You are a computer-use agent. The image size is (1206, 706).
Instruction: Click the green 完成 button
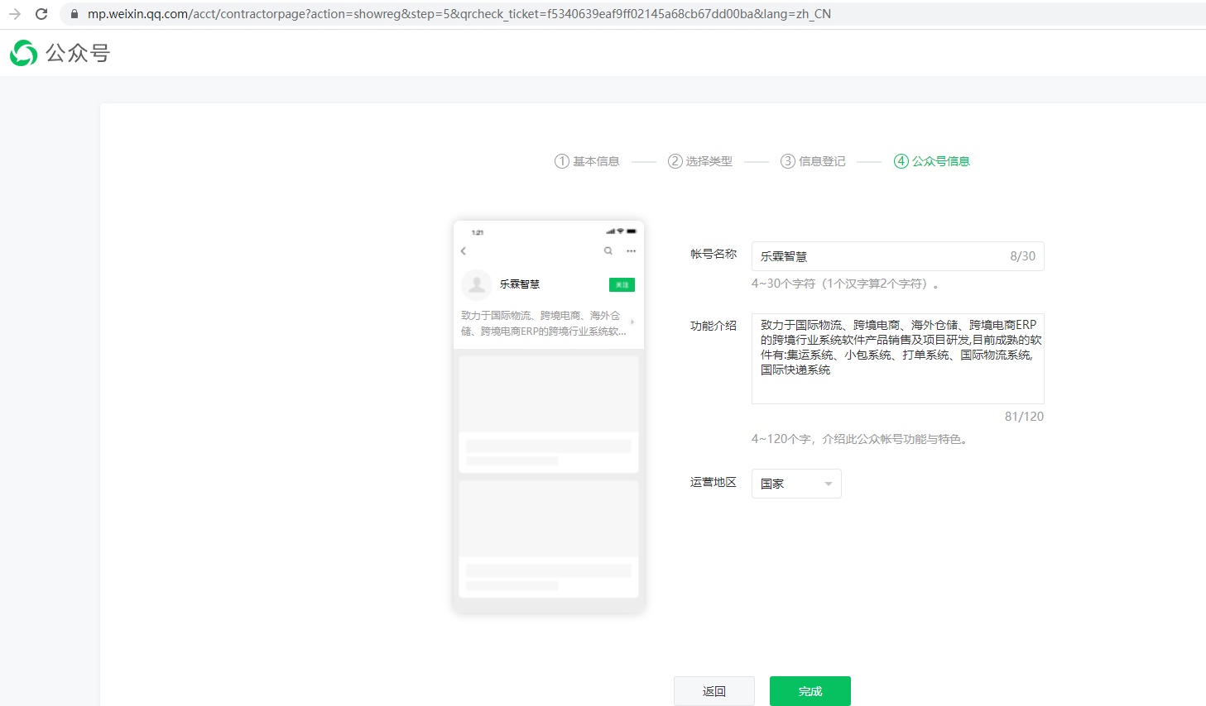pos(810,691)
